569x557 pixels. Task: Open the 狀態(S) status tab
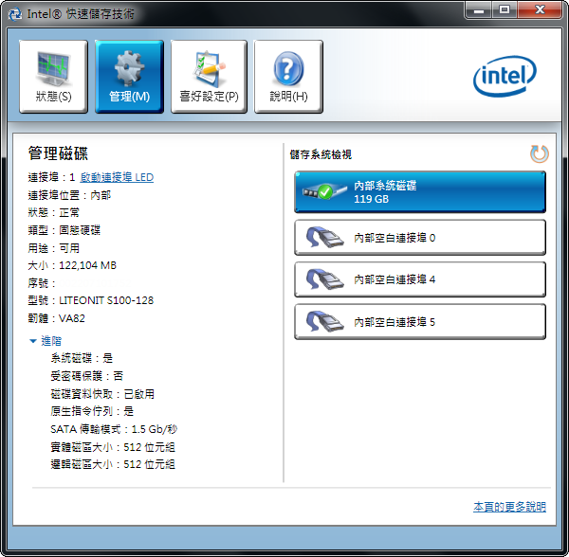coord(53,77)
